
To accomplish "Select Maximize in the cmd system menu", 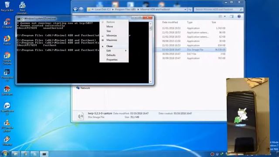I will tap(114, 40).
